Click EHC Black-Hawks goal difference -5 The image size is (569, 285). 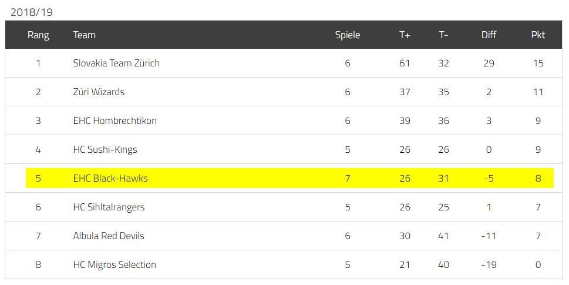(x=489, y=178)
